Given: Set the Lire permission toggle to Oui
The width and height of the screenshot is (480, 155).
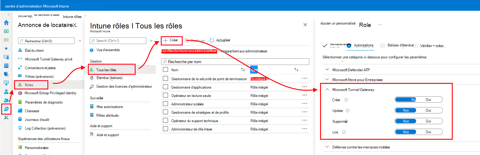Looking at the screenshot, I should coord(428,132).
